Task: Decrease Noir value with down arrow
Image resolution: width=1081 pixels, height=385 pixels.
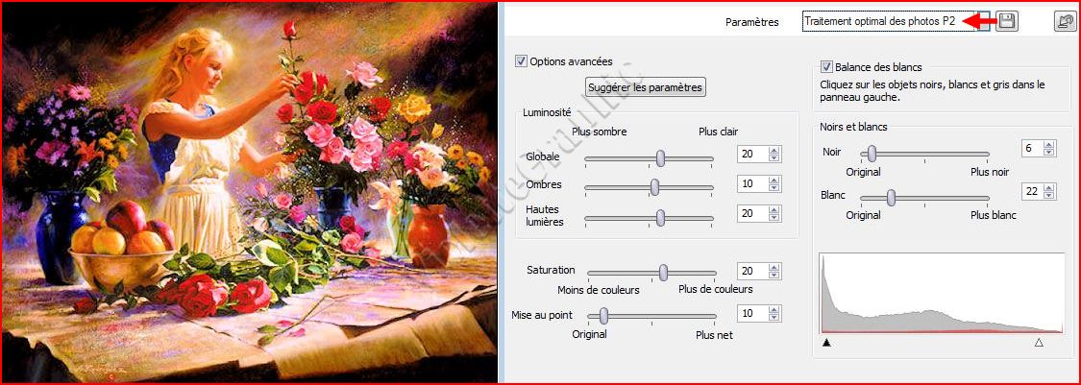Action: 1049,152
